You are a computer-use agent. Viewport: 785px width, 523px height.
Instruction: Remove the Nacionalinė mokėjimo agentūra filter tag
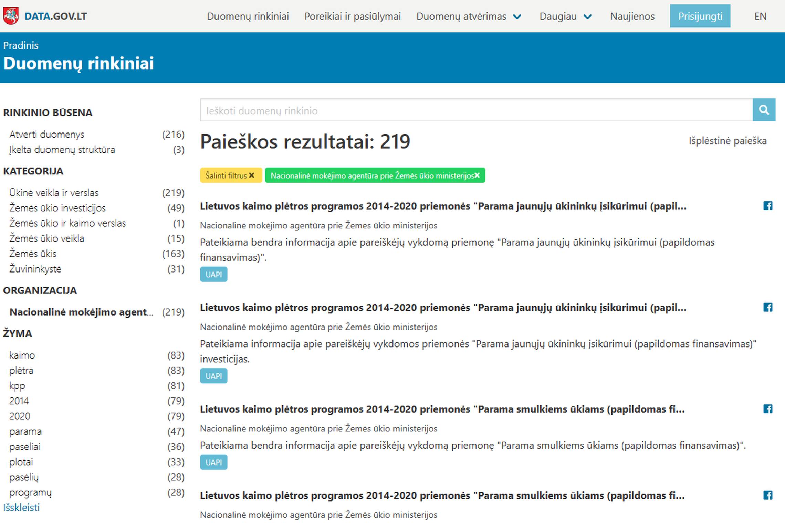click(x=477, y=175)
